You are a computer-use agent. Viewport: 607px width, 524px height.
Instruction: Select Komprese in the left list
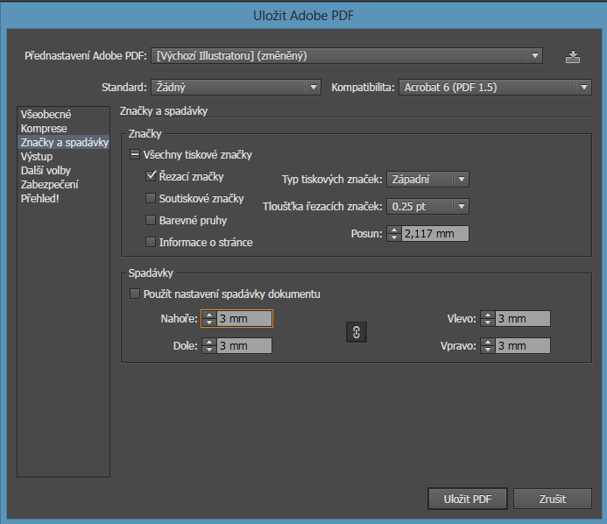tap(44, 129)
